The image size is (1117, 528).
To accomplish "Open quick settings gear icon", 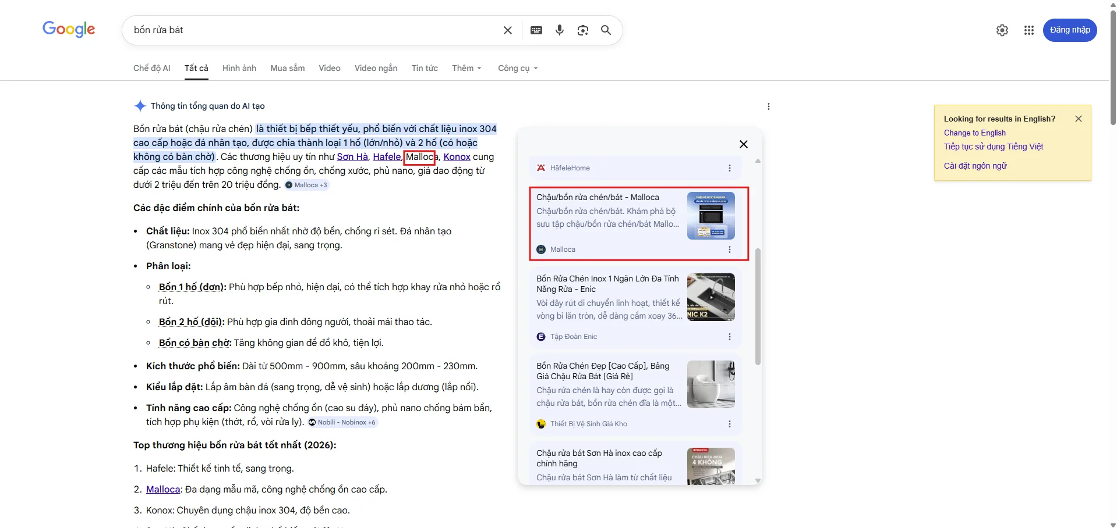I will pos(1002,30).
